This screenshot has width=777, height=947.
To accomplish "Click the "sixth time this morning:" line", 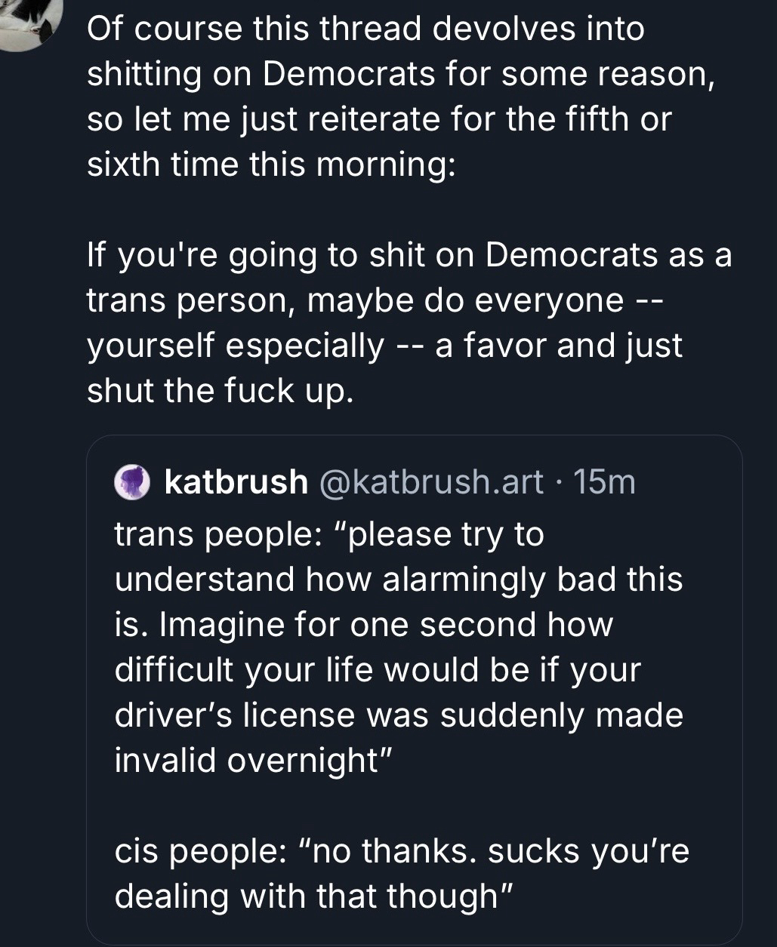I will [270, 164].
